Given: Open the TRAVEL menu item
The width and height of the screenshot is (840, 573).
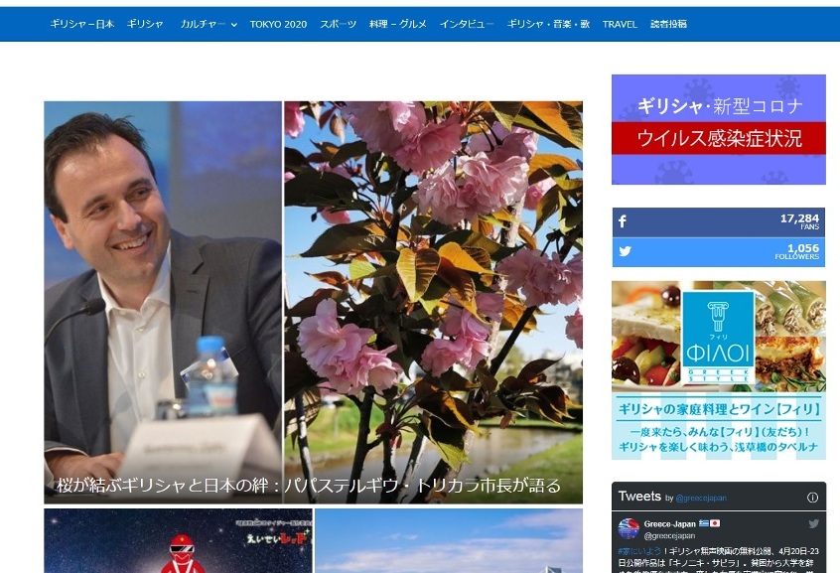Looking at the screenshot, I should (x=620, y=24).
